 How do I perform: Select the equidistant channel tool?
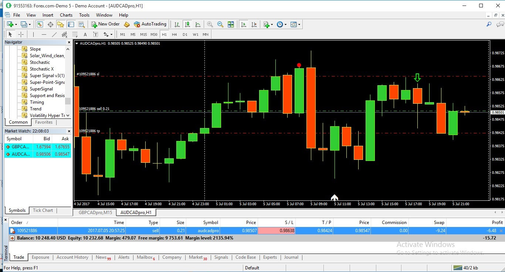click(x=65, y=34)
